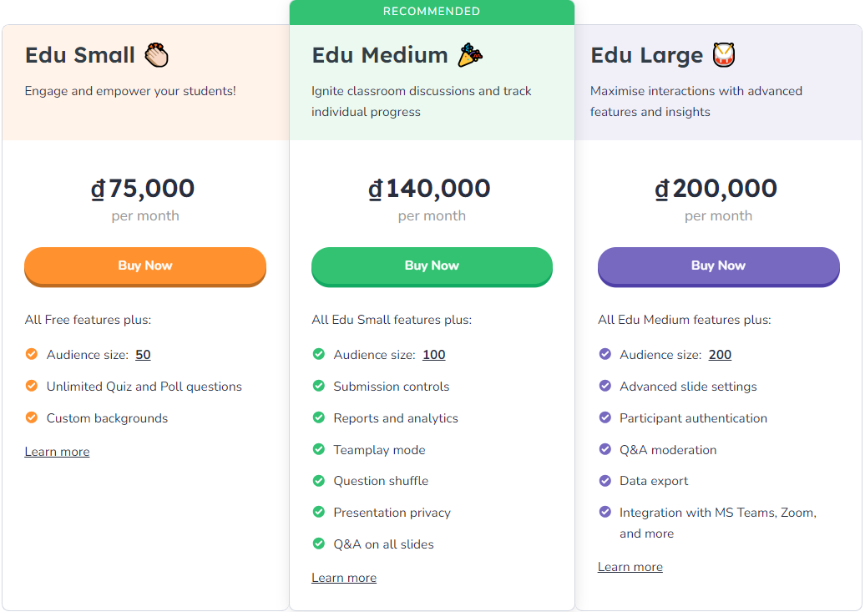
Task: Click the green checkmark beside Reports and analytics
Action: (x=318, y=417)
